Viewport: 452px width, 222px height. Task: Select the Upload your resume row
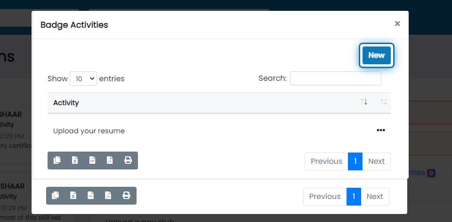pyautogui.click(x=219, y=131)
